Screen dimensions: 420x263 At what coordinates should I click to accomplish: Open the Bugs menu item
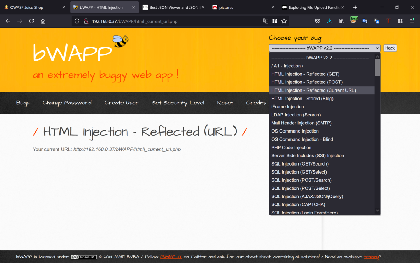point(23,103)
